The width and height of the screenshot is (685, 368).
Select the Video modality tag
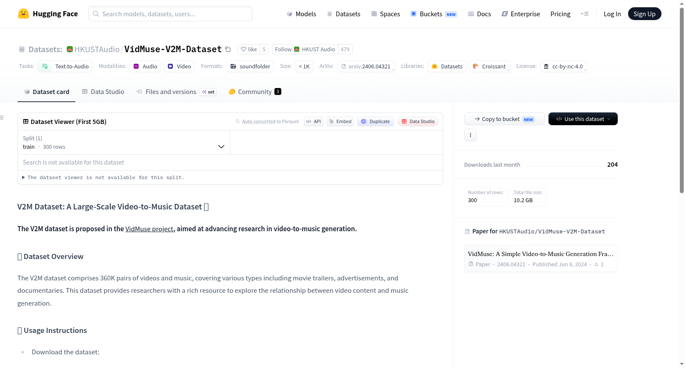pos(179,66)
